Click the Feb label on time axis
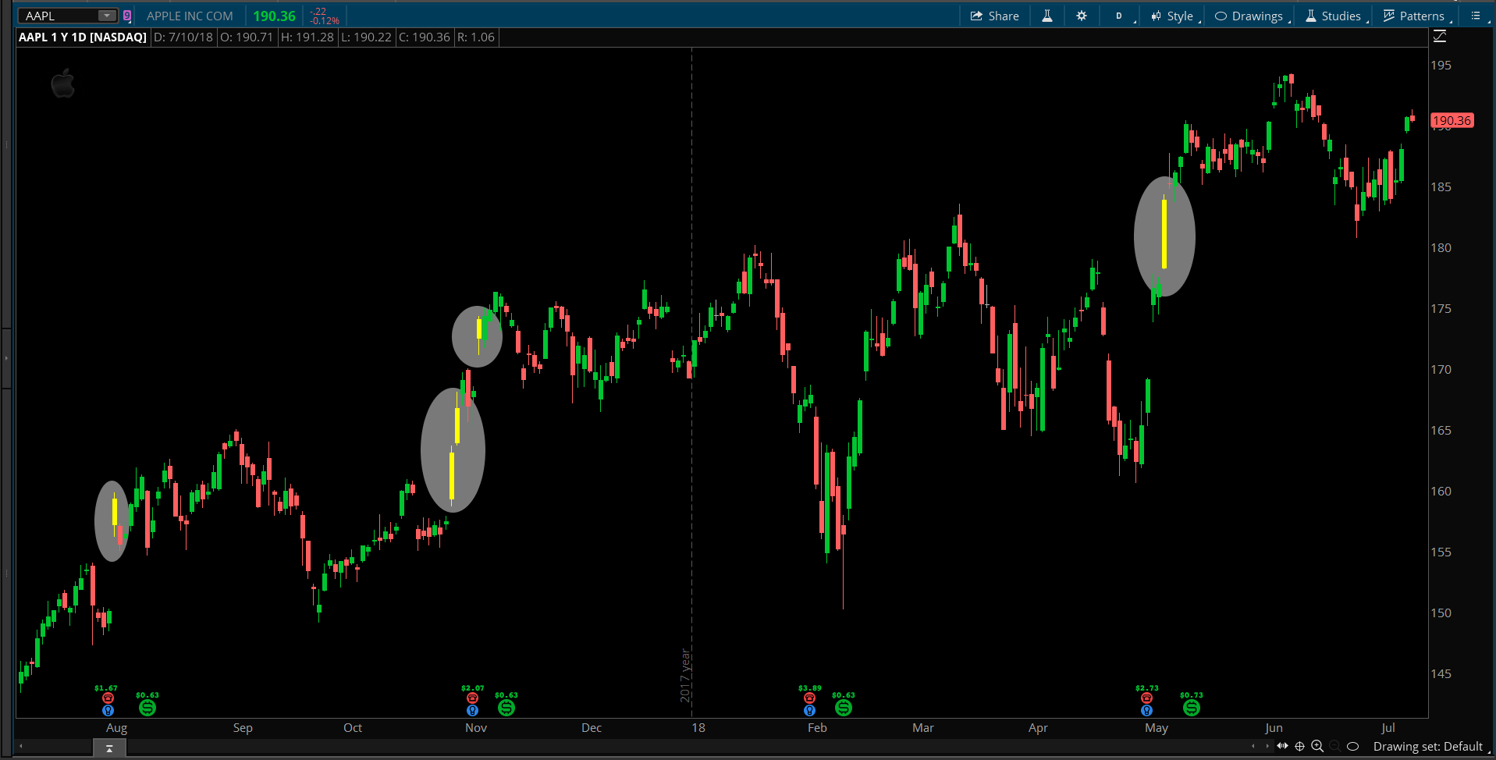1496x760 pixels. (x=817, y=728)
